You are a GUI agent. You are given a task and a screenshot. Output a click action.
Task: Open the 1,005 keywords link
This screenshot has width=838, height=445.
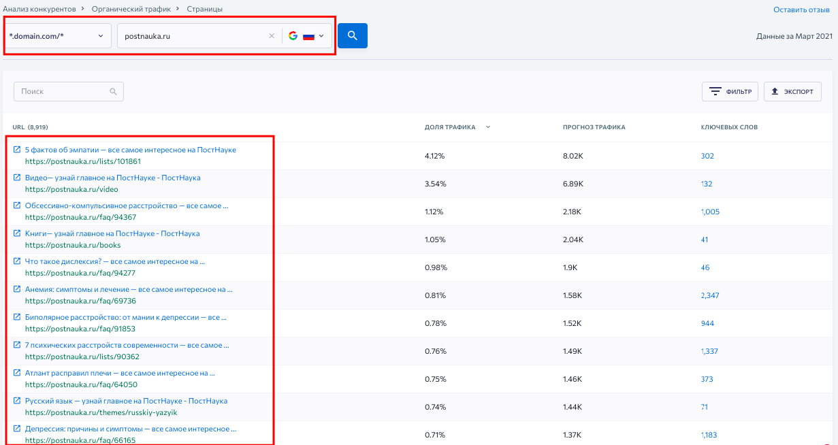[710, 212]
